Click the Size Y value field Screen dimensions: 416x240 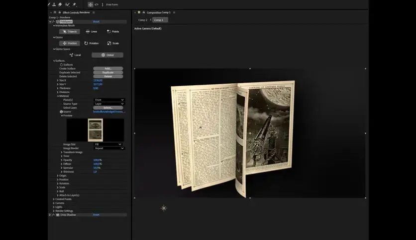point(98,84)
